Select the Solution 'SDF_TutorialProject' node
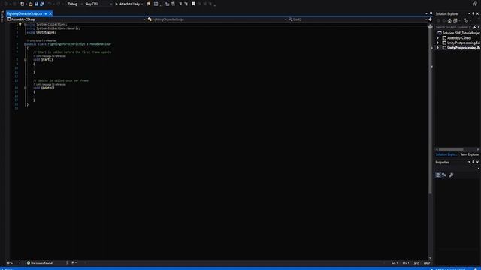 [x=459, y=33]
